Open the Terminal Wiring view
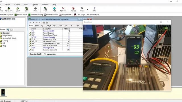Viewport: 182px width, 102px height. tap(36, 14)
